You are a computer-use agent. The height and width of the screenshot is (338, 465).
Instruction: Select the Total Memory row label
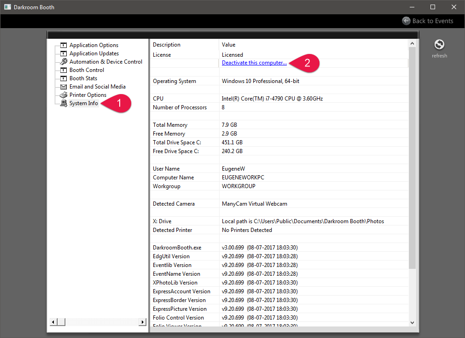170,125
